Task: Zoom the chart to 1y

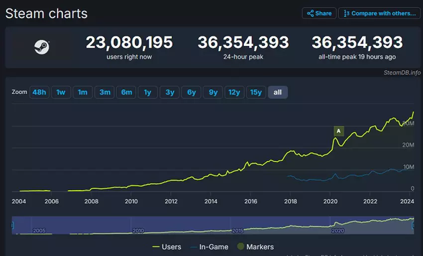Action: point(148,92)
